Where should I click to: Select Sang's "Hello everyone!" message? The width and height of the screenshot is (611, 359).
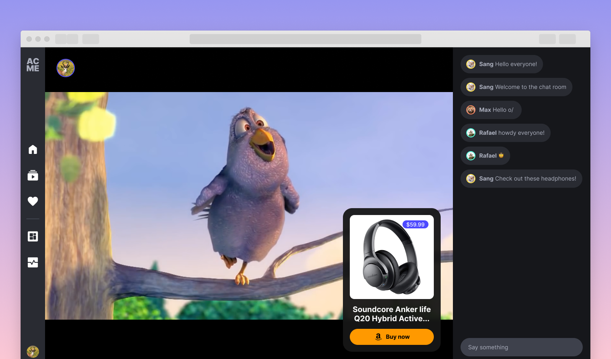pos(502,64)
